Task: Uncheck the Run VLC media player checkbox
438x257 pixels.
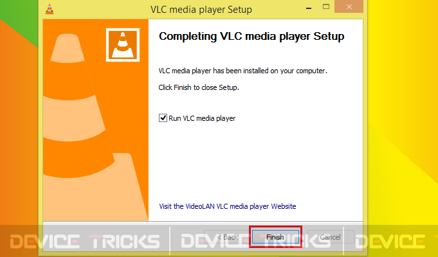Action: tap(163, 118)
